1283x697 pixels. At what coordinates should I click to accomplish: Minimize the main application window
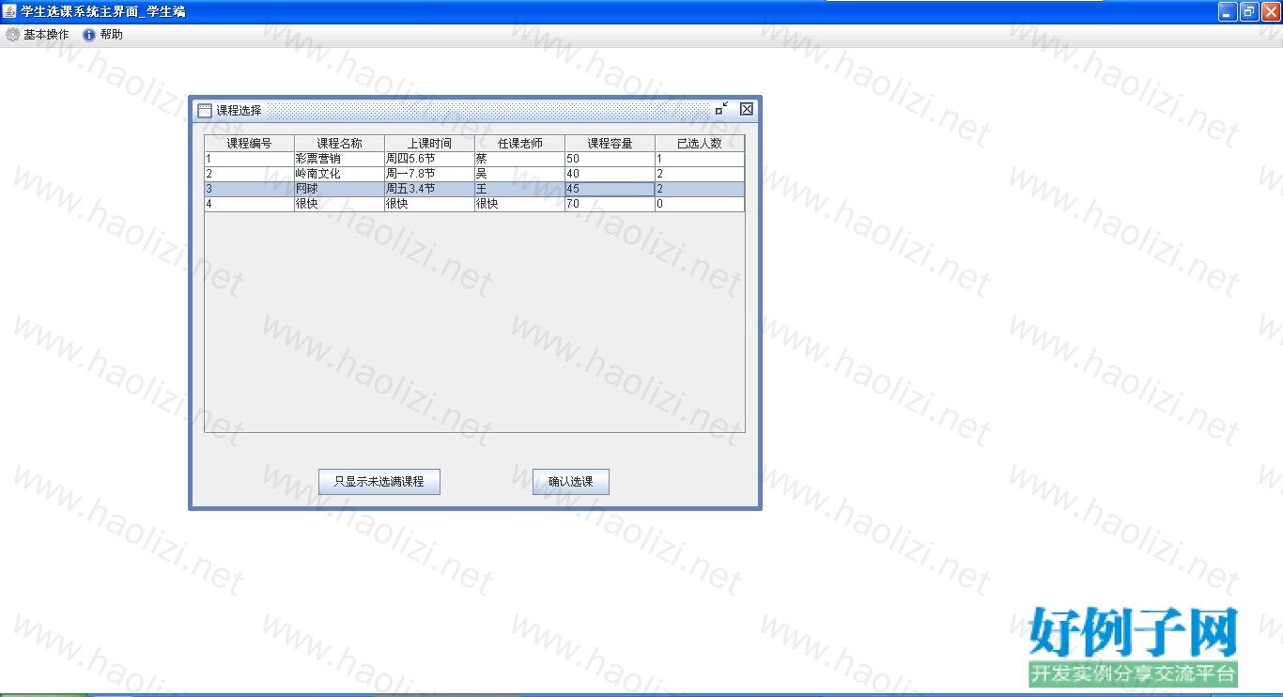(1228, 11)
